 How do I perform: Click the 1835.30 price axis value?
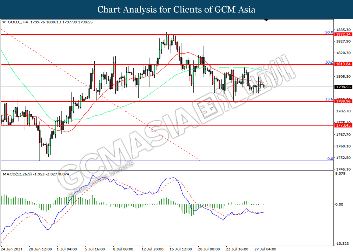click(x=343, y=30)
